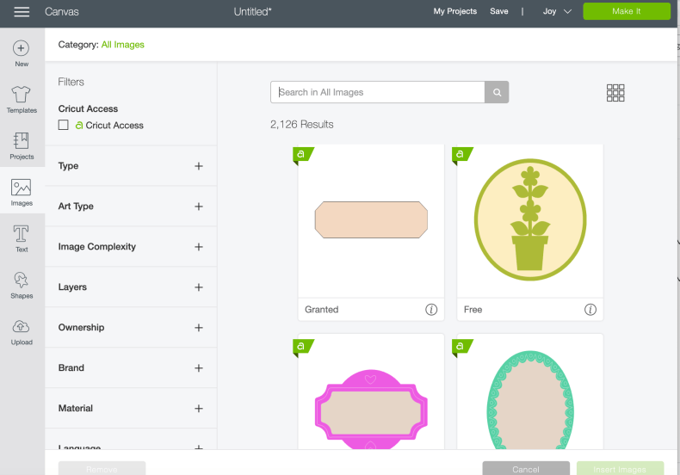Open the All Images category link
Viewport: 680px width, 475px height.
(x=123, y=45)
